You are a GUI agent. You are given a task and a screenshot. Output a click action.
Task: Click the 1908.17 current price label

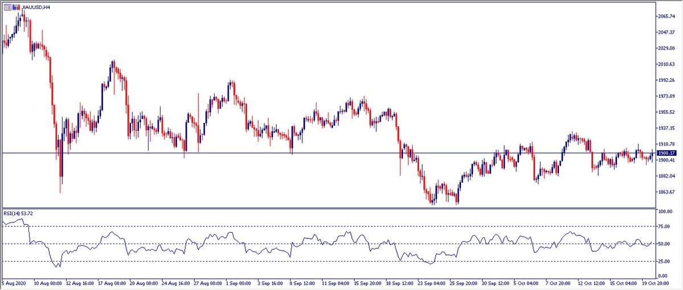point(666,153)
